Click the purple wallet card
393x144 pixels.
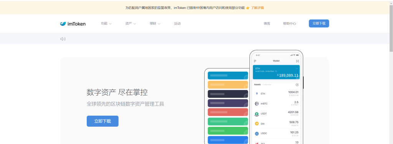[228, 103]
